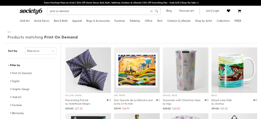Expand the Print On Demand filter

[x=21, y=73]
